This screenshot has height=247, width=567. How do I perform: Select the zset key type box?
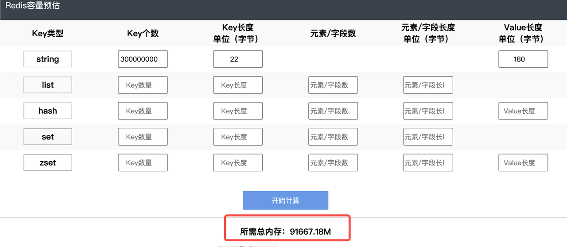coord(48,162)
